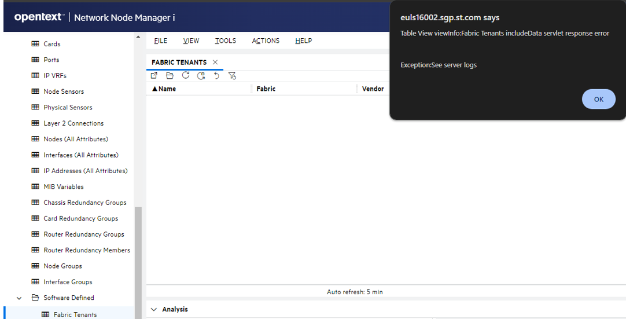Viewport: 626px width, 319px height.
Task: Click the table icon beside Cards
Action: (35, 43)
